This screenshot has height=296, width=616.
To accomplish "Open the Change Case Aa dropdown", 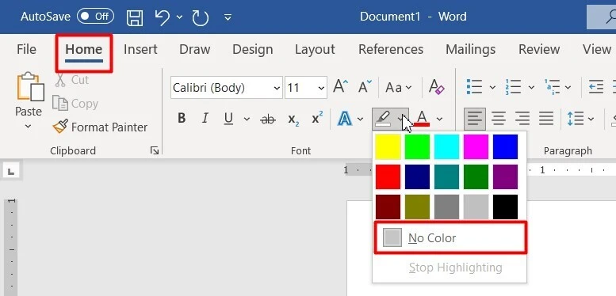I will (x=398, y=87).
